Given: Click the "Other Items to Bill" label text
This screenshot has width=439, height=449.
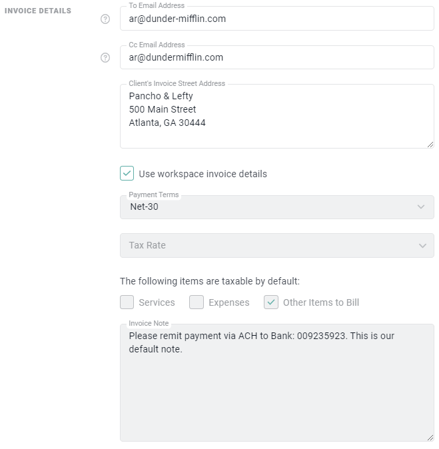Looking at the screenshot, I should (x=320, y=303).
